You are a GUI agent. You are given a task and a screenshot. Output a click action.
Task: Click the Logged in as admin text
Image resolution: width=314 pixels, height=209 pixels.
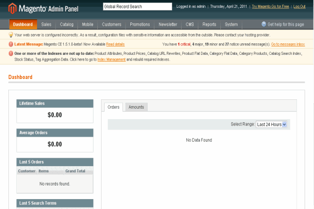pyautogui.click(x=191, y=6)
